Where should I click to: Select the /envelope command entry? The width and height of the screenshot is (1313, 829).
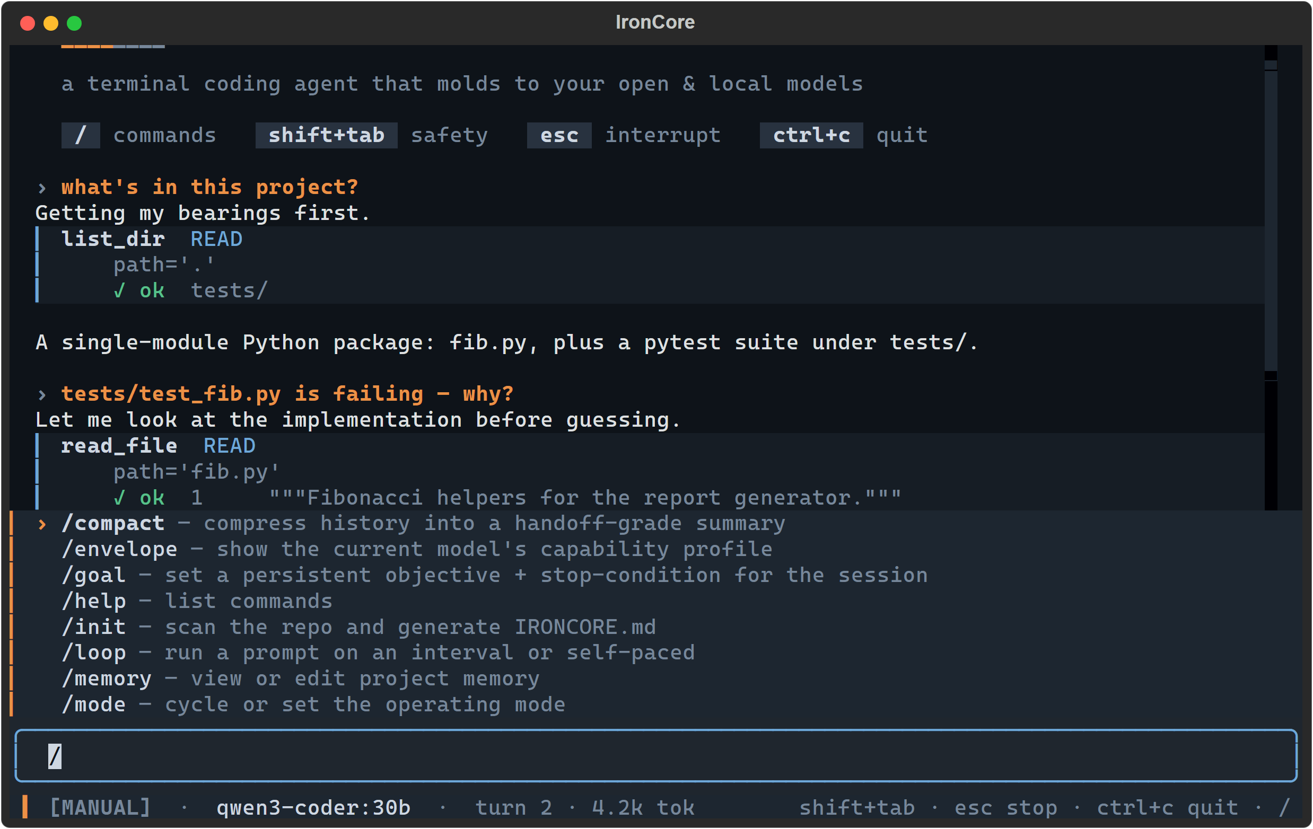pos(656,549)
